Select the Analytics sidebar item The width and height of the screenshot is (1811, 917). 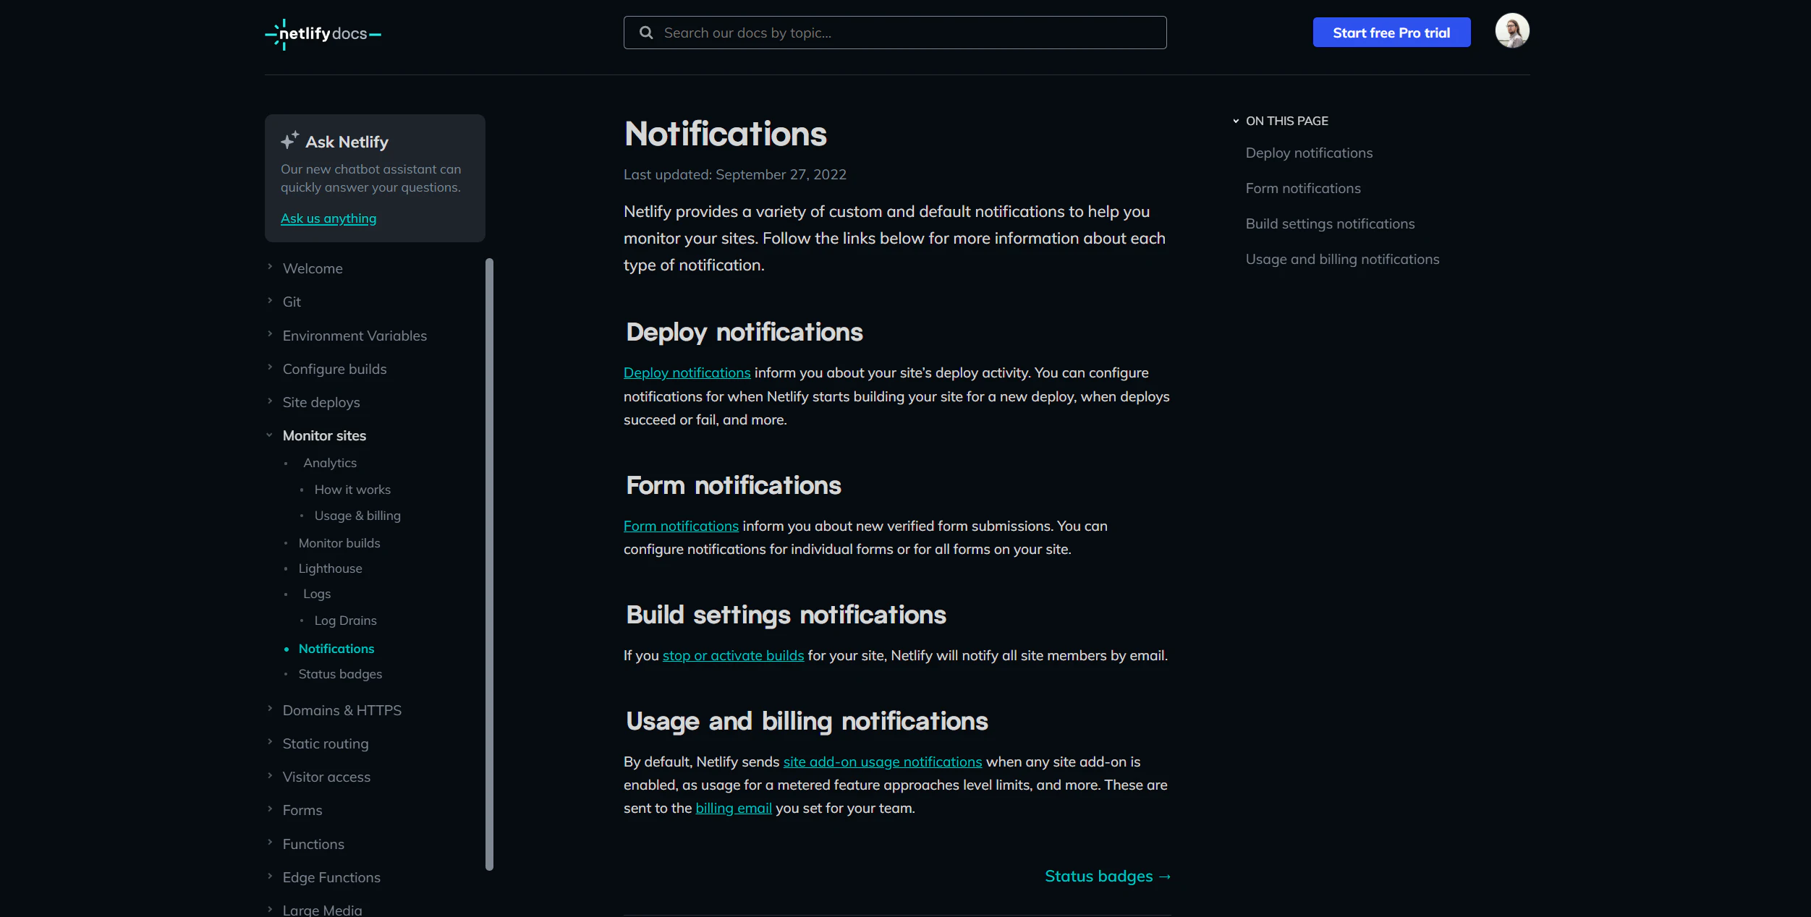[328, 462]
